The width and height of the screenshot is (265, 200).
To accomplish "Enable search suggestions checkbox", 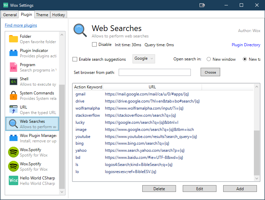I will pos(75,59).
